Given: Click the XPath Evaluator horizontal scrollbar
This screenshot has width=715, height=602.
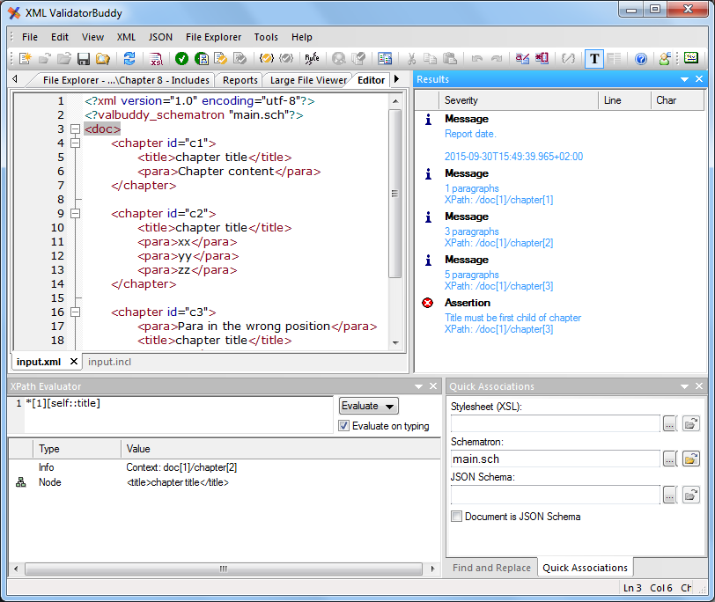Looking at the screenshot, I should pos(224,569).
